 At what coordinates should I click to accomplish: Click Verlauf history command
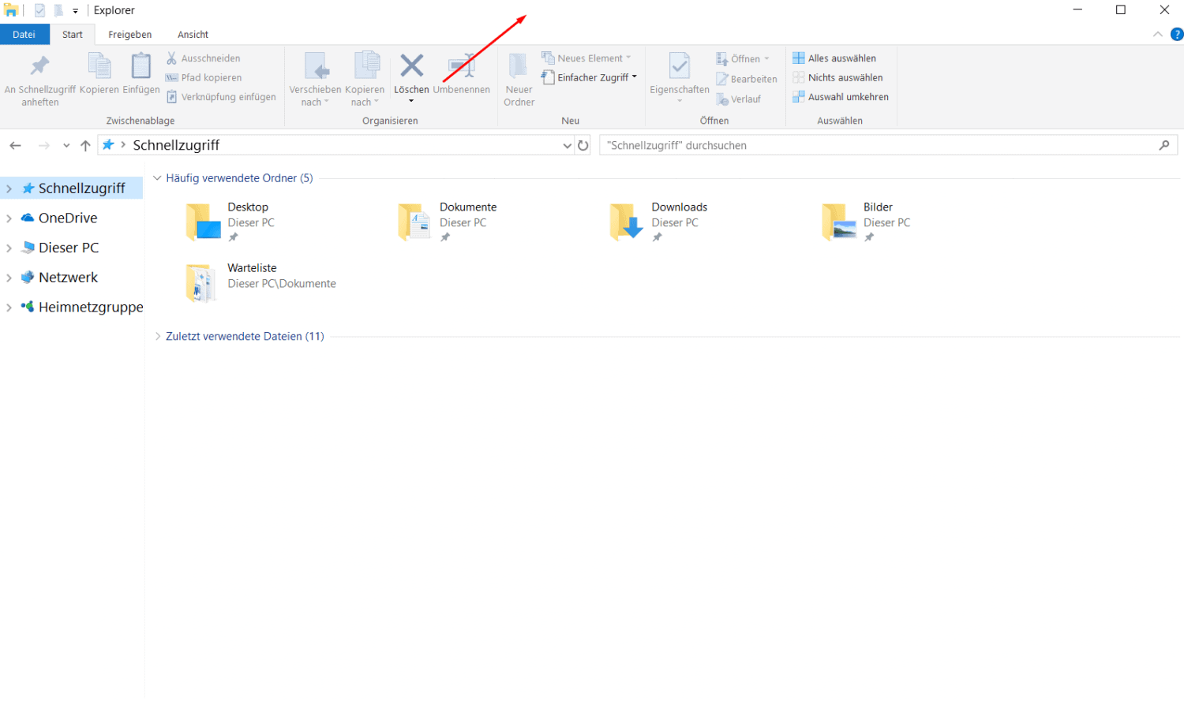(x=738, y=99)
